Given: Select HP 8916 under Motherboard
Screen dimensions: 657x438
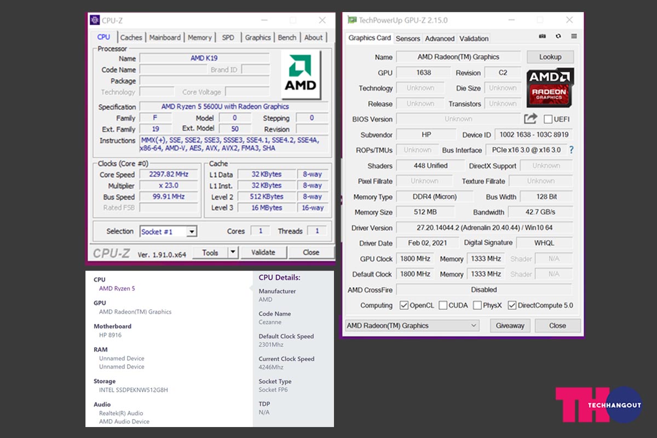Looking at the screenshot, I should (x=111, y=335).
